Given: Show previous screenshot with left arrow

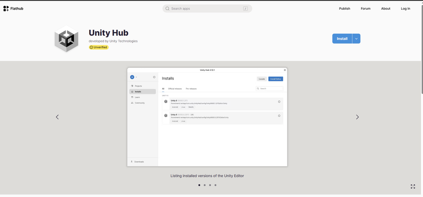Looking at the screenshot, I should point(57,117).
